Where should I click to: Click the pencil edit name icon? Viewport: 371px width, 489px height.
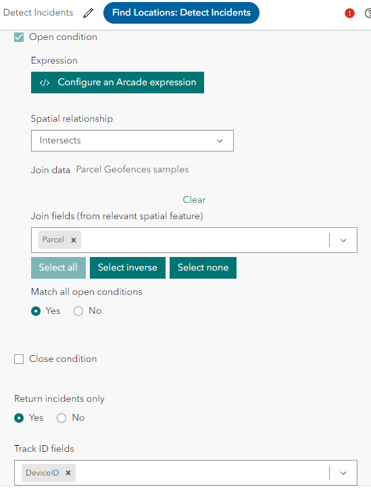point(88,13)
